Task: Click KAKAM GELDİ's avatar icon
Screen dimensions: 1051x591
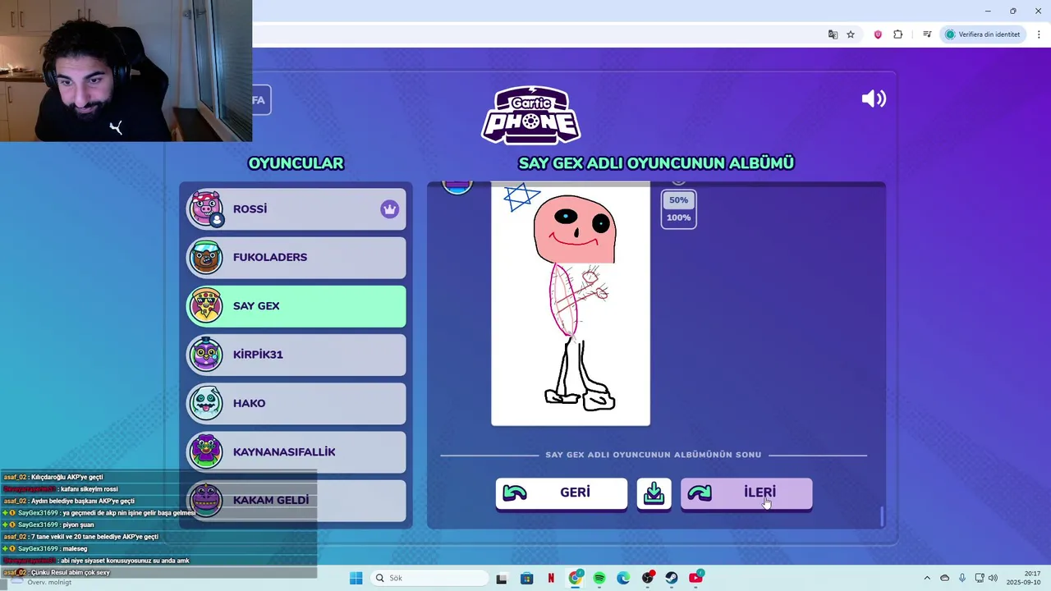Action: [x=205, y=500]
